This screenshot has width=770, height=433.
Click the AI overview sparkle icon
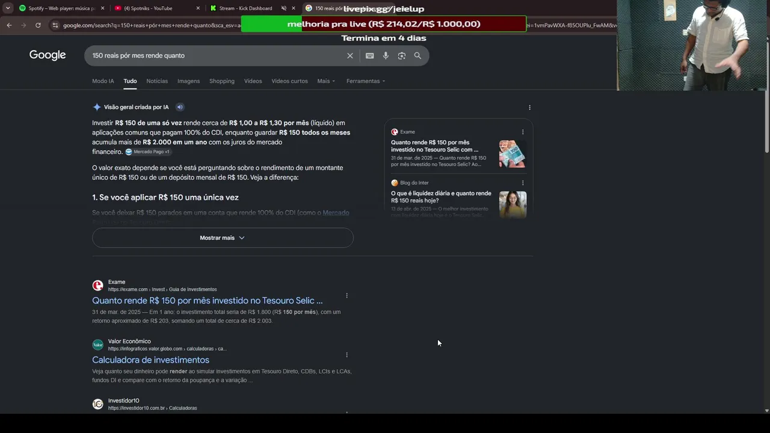coord(97,107)
